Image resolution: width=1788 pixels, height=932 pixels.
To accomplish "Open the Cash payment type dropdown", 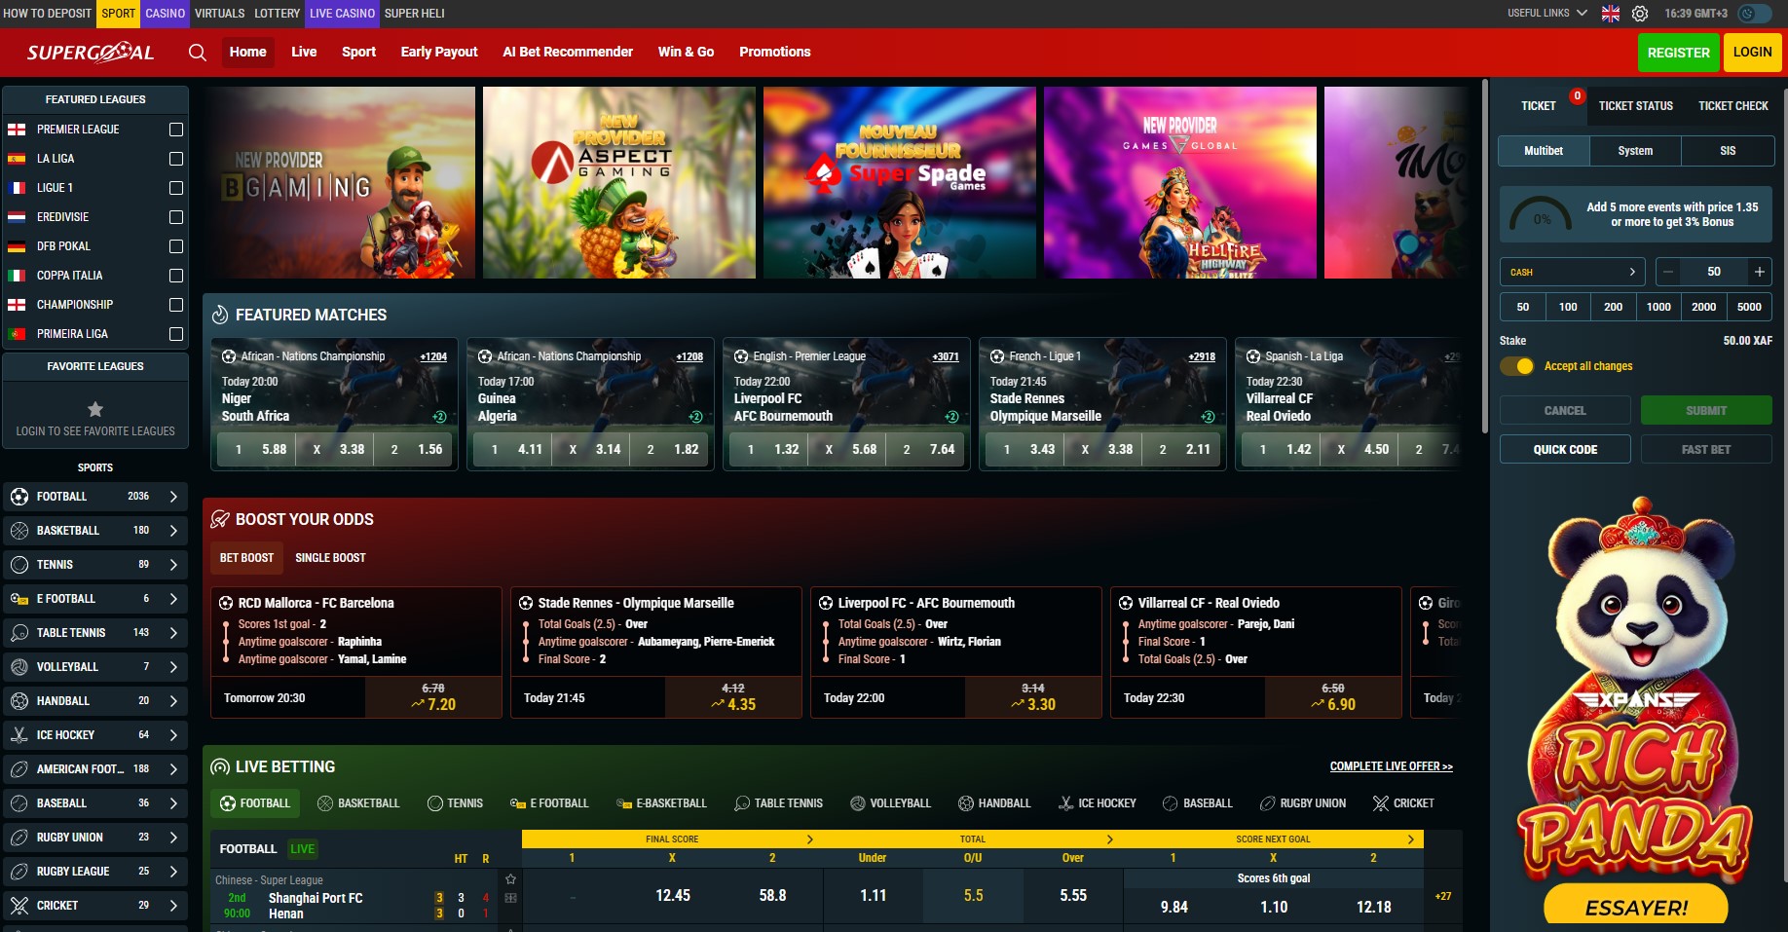I will tap(1572, 272).
